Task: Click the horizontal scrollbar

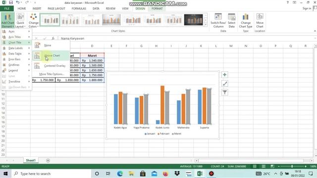Action: 251,160
